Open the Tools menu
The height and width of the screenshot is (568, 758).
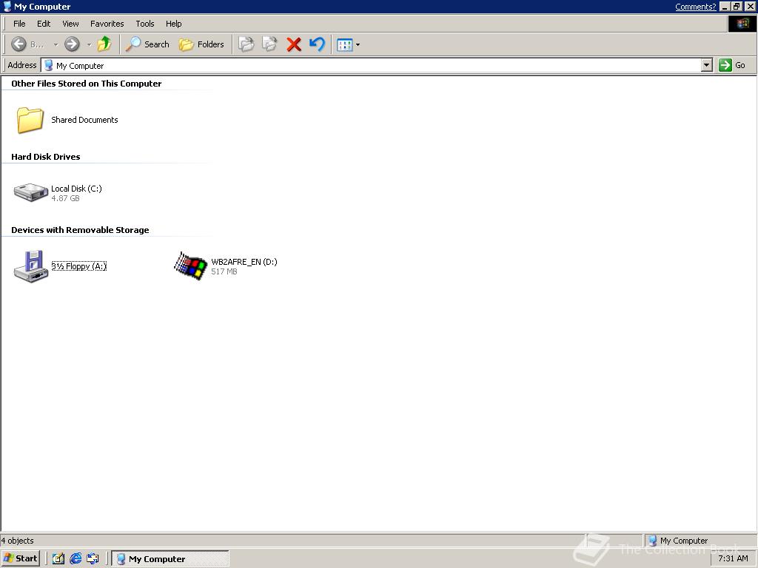144,24
